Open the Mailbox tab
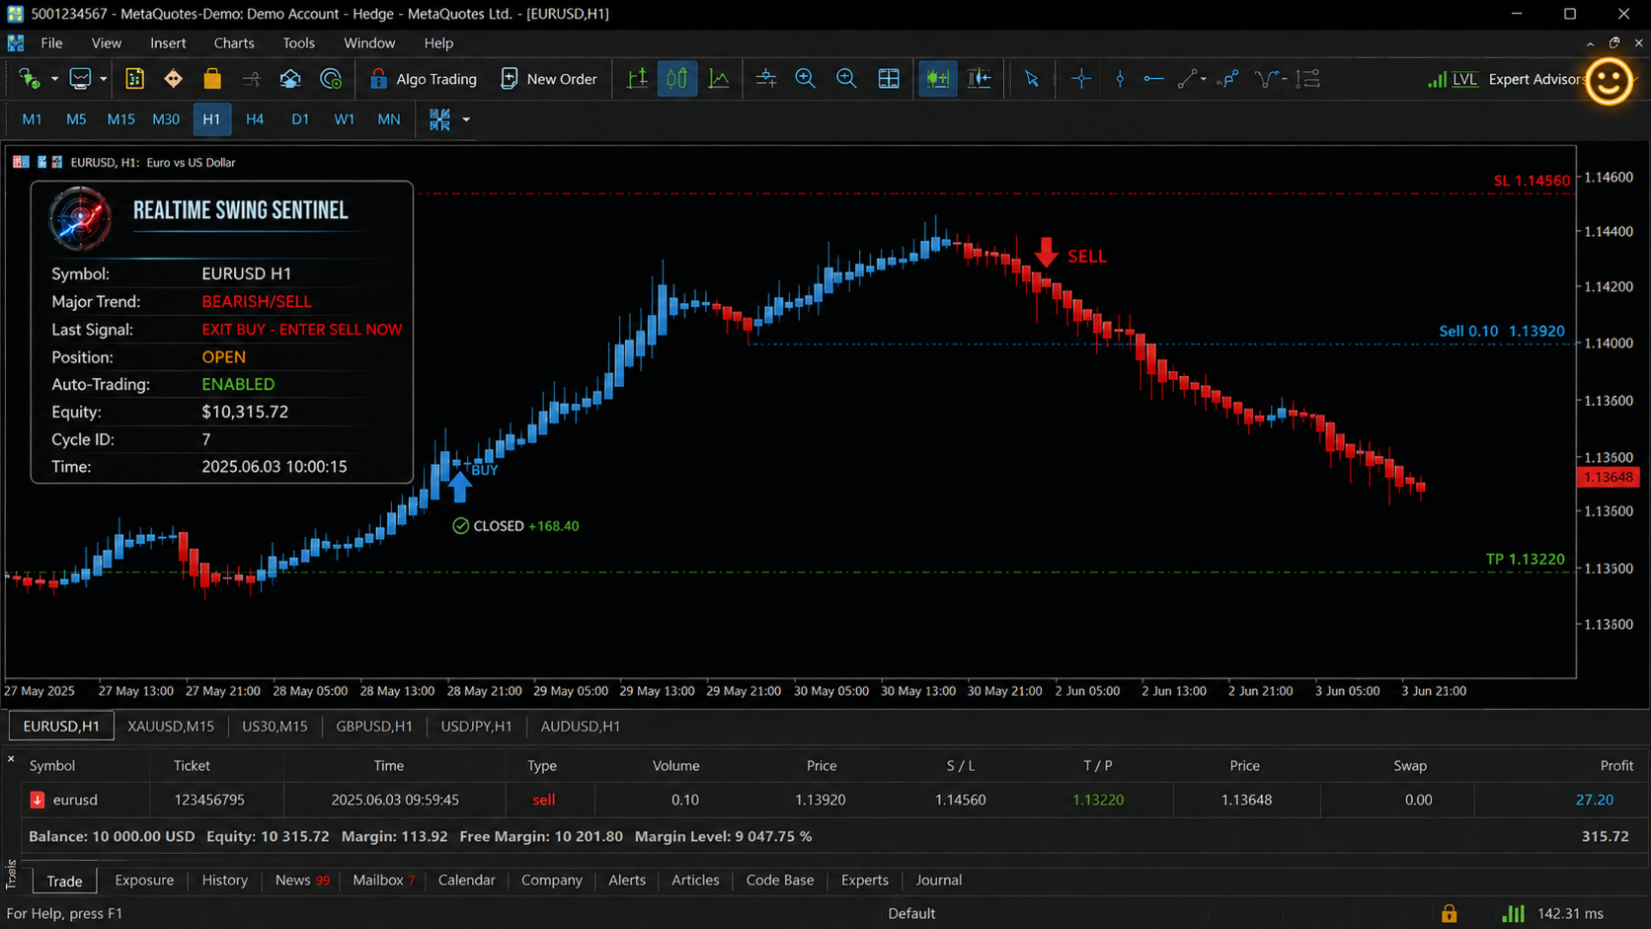Image resolution: width=1651 pixels, height=929 pixels. 383,880
